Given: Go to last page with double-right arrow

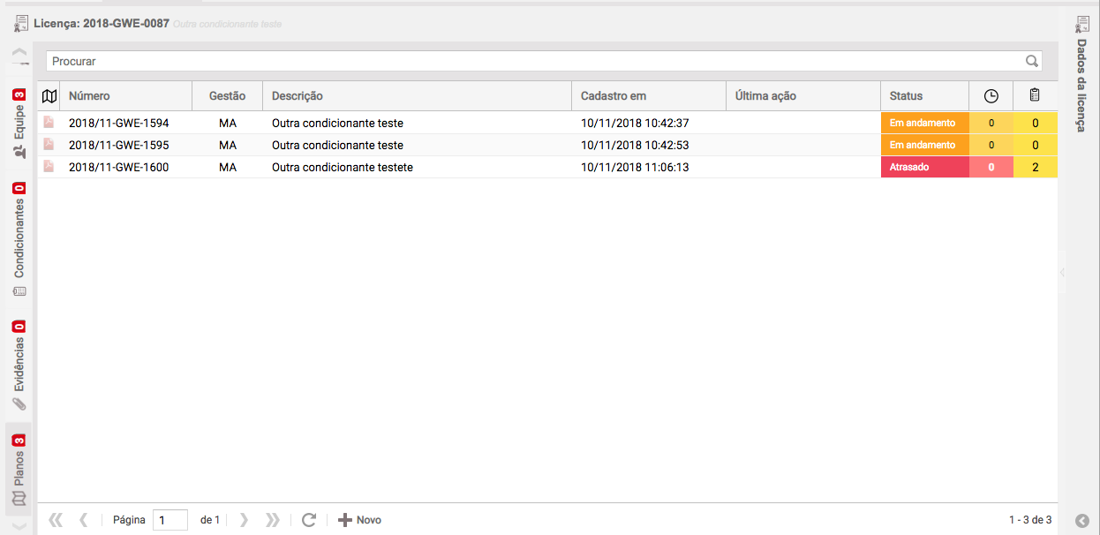Looking at the screenshot, I should tap(272, 520).
